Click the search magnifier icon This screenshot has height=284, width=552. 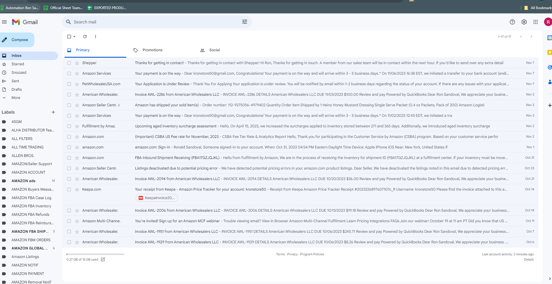click(69, 22)
